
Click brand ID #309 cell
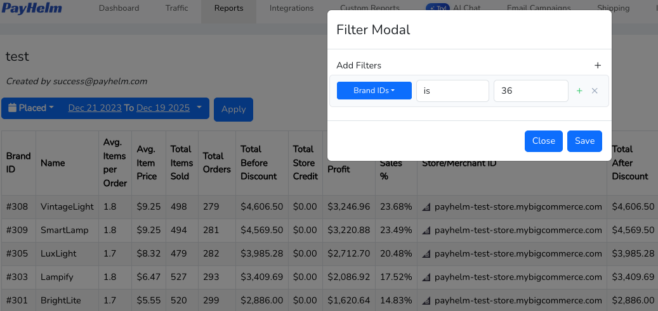pyautogui.click(x=17, y=230)
